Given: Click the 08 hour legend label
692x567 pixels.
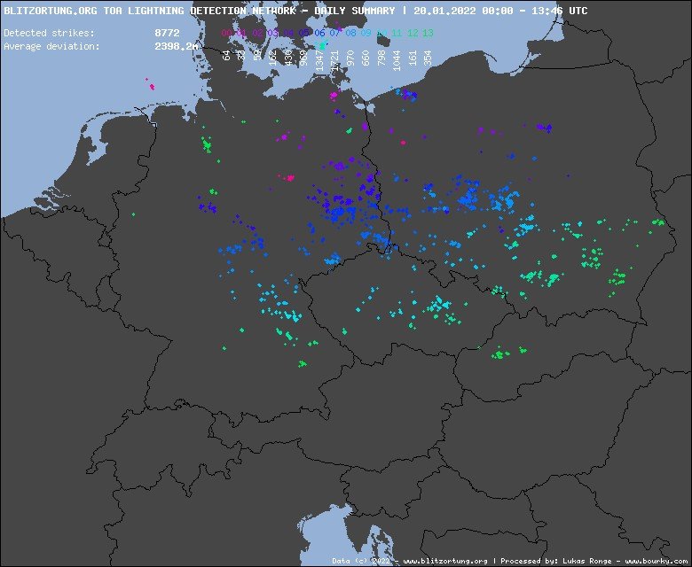Looking at the screenshot, I should 350,33.
